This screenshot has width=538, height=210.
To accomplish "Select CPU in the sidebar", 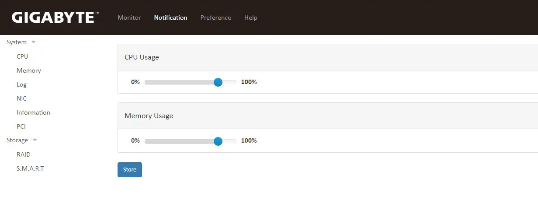I will [x=22, y=56].
